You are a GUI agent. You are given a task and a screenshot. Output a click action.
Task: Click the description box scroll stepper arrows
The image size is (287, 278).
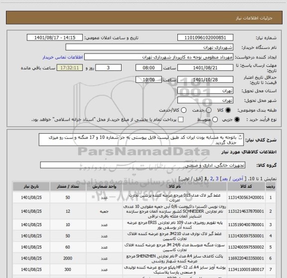click(240, 137)
